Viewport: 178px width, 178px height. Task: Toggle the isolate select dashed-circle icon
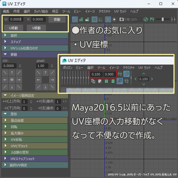(114, 19)
